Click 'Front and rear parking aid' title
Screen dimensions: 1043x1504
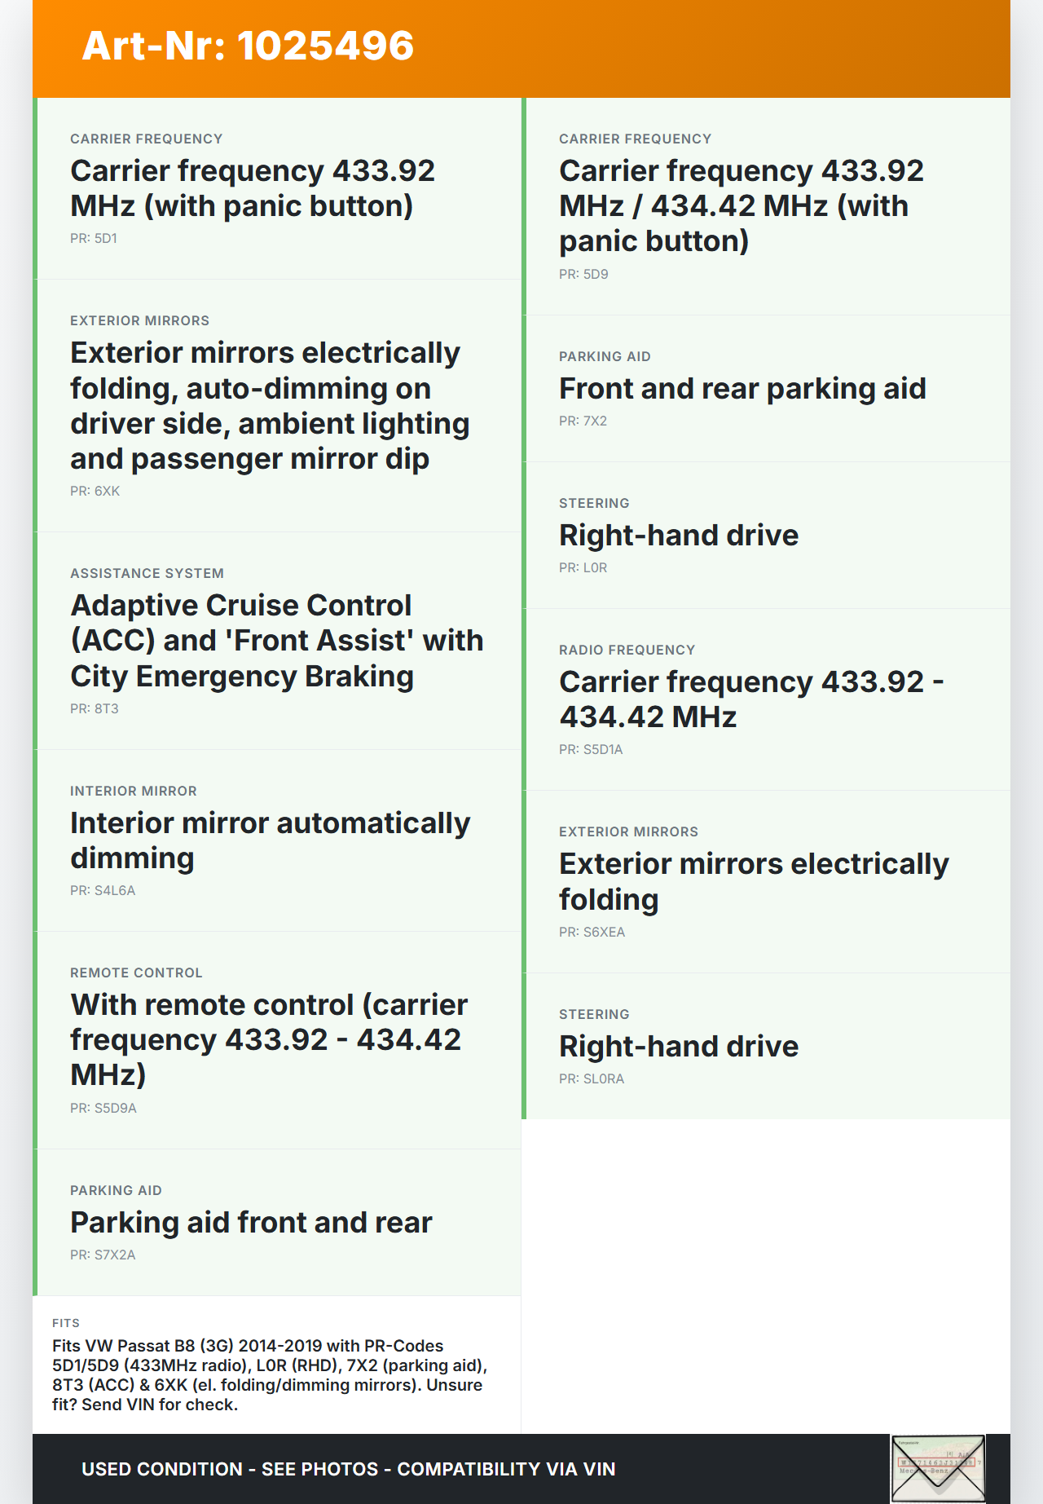click(742, 389)
